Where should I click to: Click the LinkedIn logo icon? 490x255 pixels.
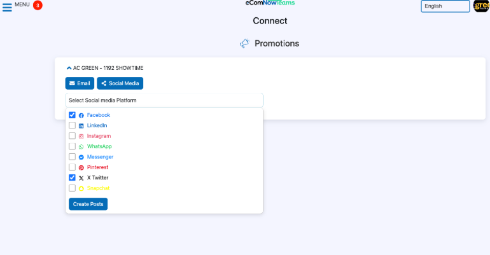click(x=81, y=126)
